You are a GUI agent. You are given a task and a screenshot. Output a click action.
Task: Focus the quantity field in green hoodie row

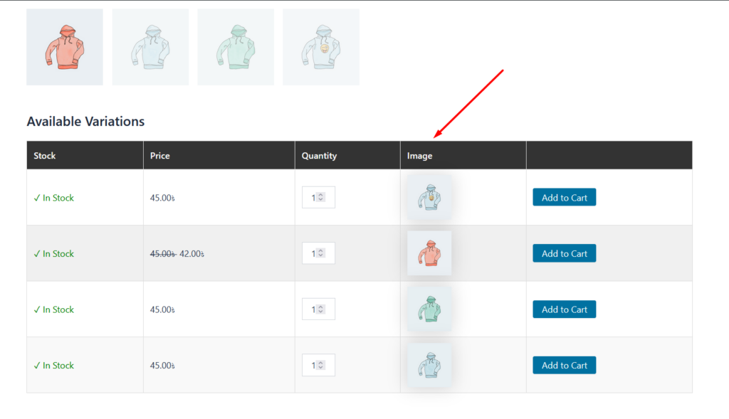[x=312, y=309]
